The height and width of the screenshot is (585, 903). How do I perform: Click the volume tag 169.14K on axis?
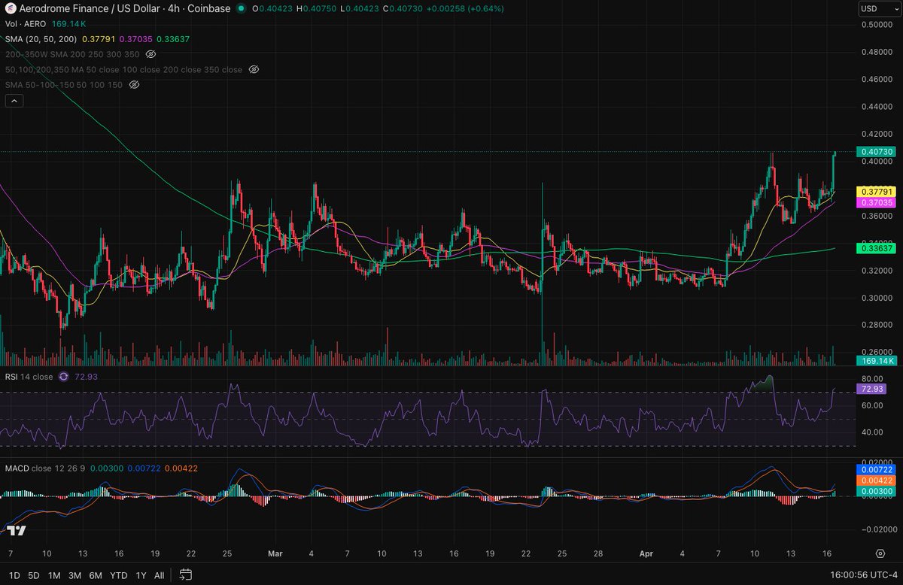coord(877,361)
